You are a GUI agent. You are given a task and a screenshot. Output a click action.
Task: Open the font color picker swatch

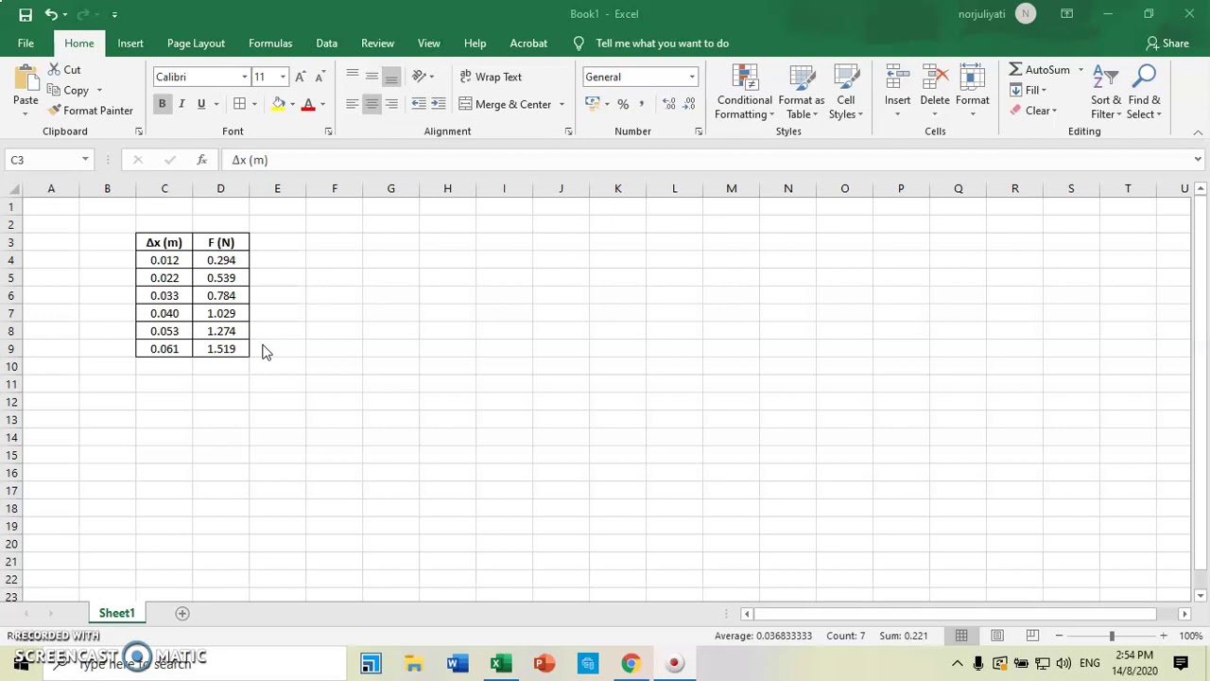coord(308,104)
